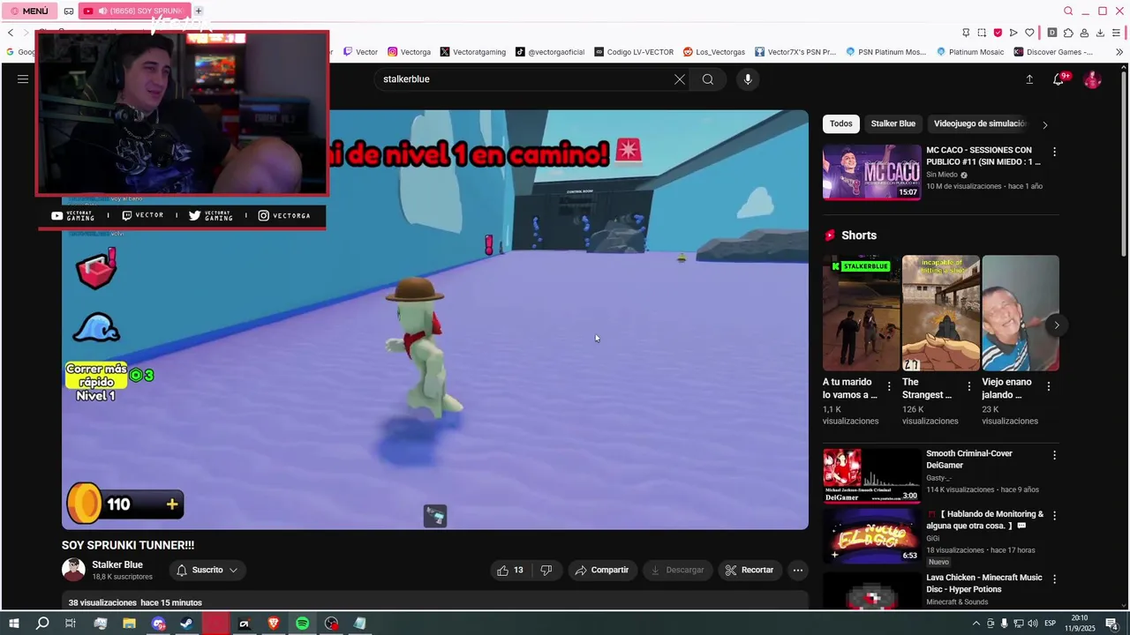Open Hablando de Monitoring video
Image resolution: width=1130 pixels, height=635 pixels.
click(872, 535)
